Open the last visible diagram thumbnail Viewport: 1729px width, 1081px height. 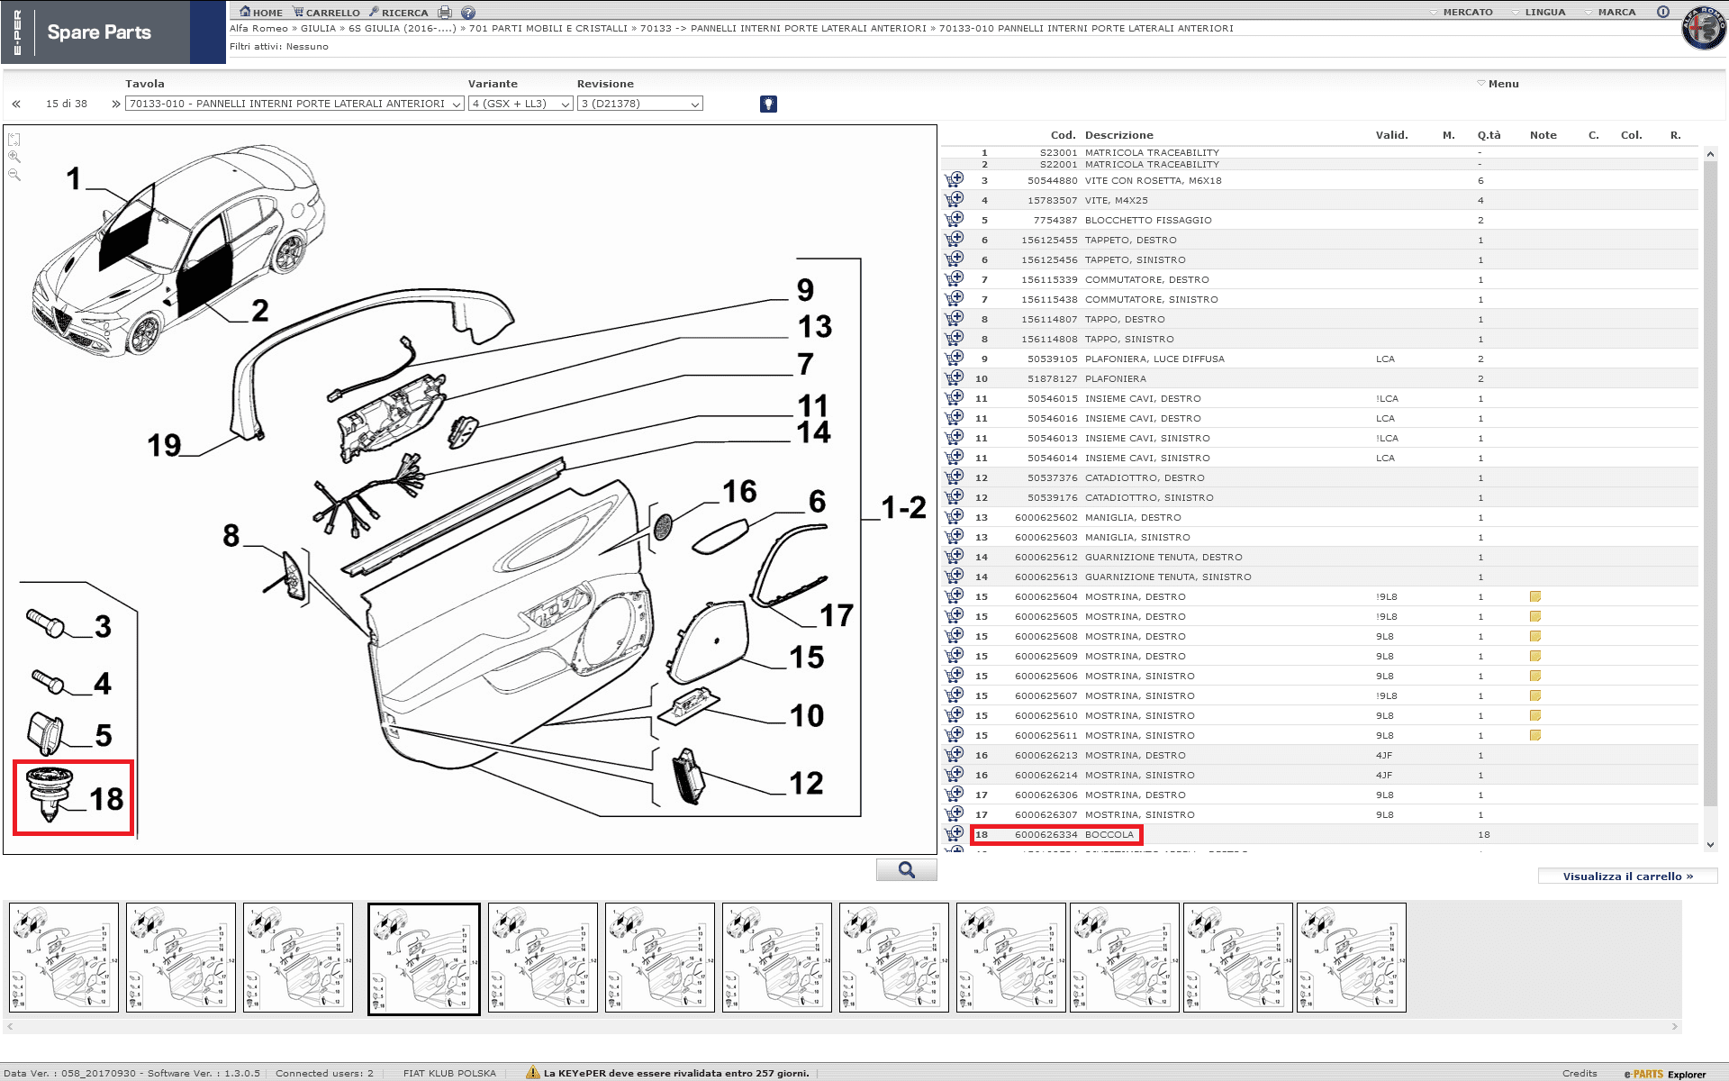[1352, 958]
